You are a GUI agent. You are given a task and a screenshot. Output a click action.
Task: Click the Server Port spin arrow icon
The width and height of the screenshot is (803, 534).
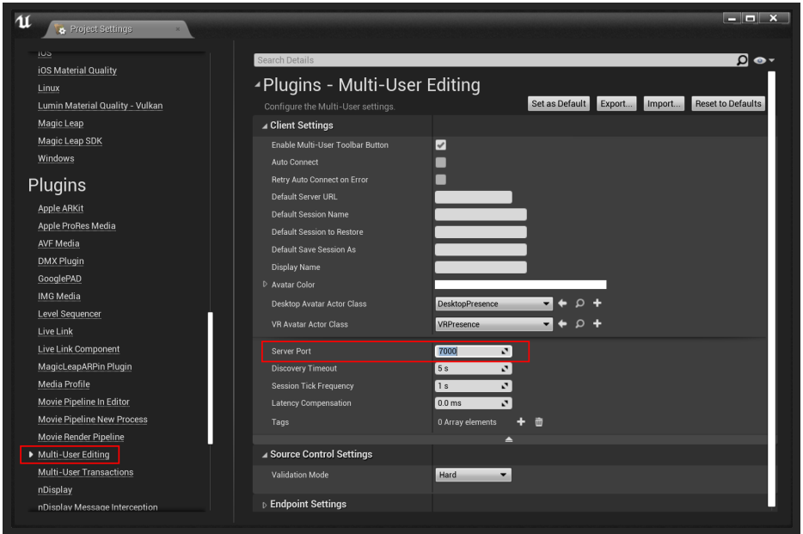(505, 351)
